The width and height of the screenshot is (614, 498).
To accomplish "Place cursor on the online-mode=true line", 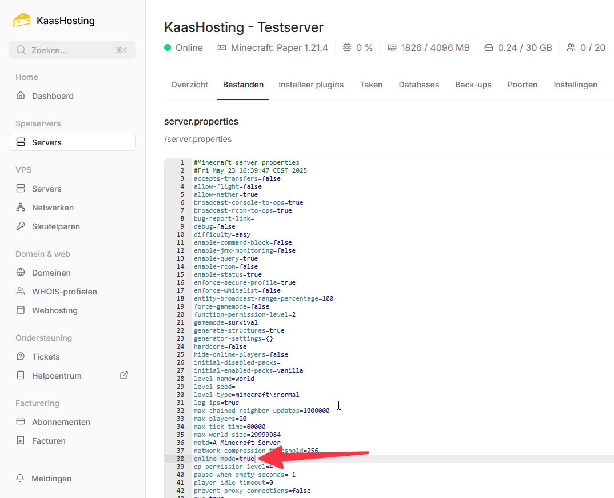I will coord(224,459).
